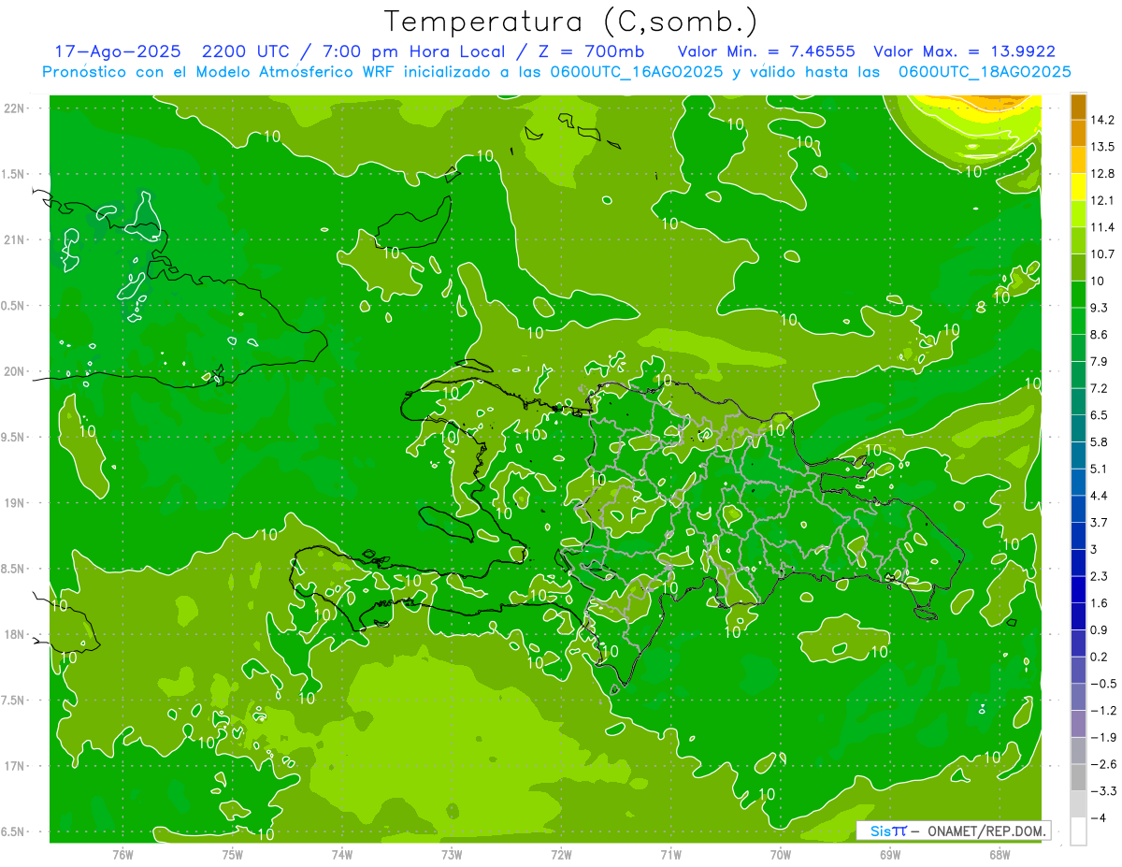Click the '68W' longitude axis label

[x=1000, y=854]
